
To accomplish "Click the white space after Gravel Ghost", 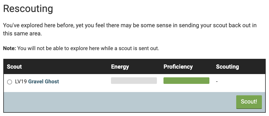I will pyautogui.click(x=82, y=81).
